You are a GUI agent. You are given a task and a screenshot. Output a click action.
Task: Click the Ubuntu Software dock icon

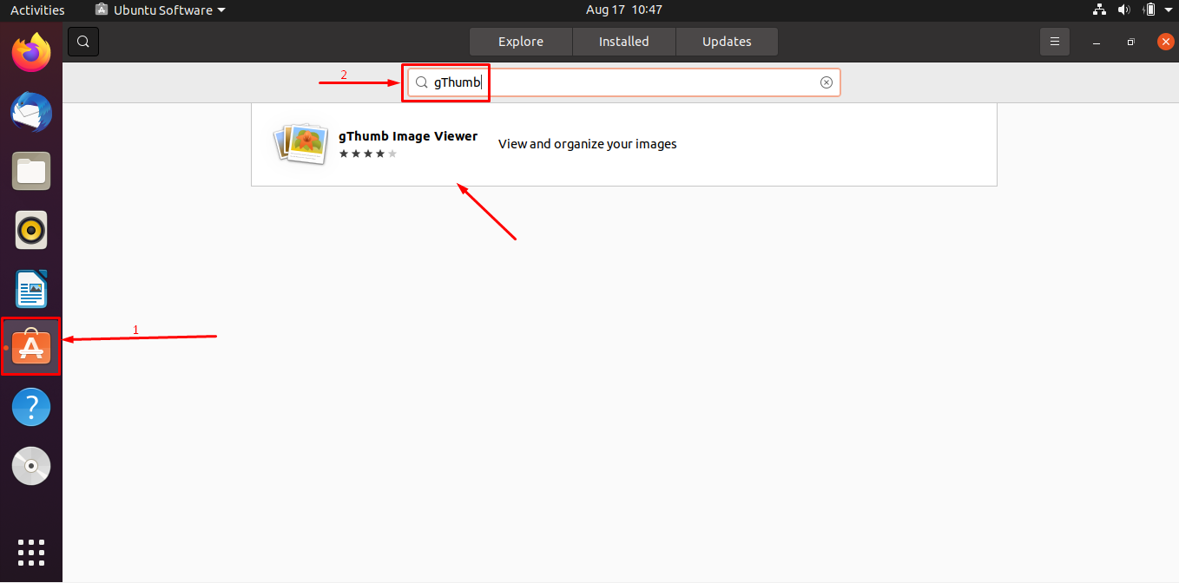click(31, 347)
